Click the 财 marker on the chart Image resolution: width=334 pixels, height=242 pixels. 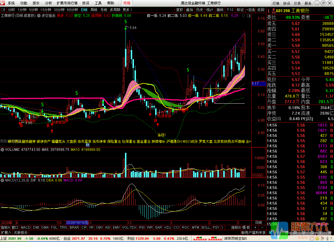click(x=88, y=145)
